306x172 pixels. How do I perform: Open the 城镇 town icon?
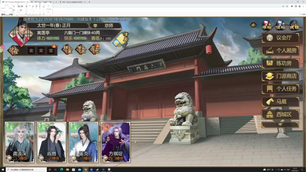point(294,25)
